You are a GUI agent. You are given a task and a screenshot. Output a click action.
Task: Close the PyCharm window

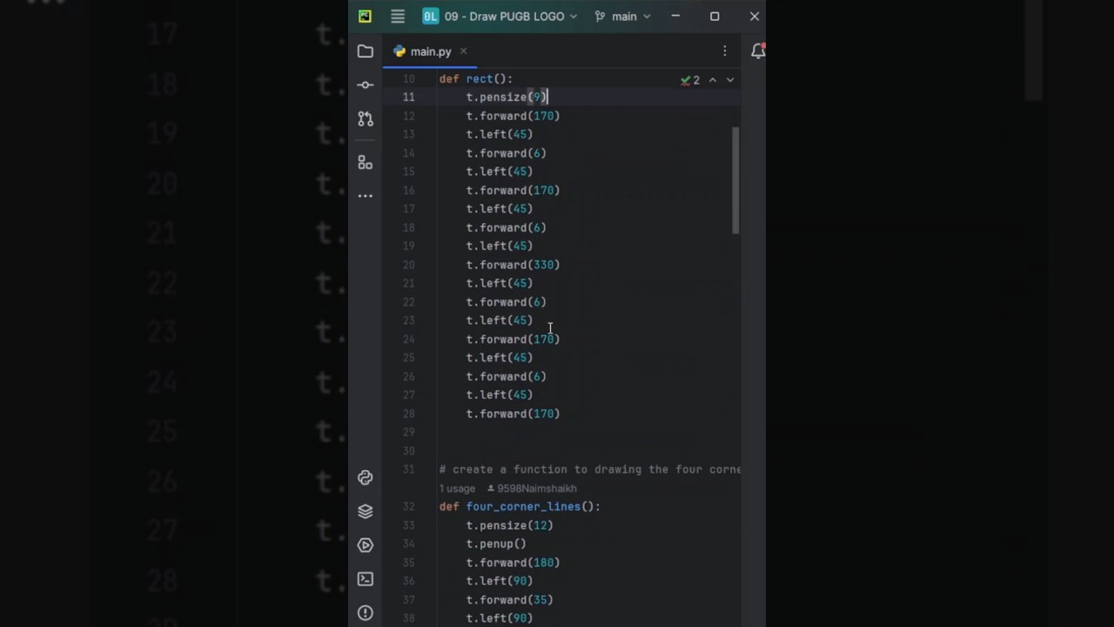pyautogui.click(x=755, y=17)
